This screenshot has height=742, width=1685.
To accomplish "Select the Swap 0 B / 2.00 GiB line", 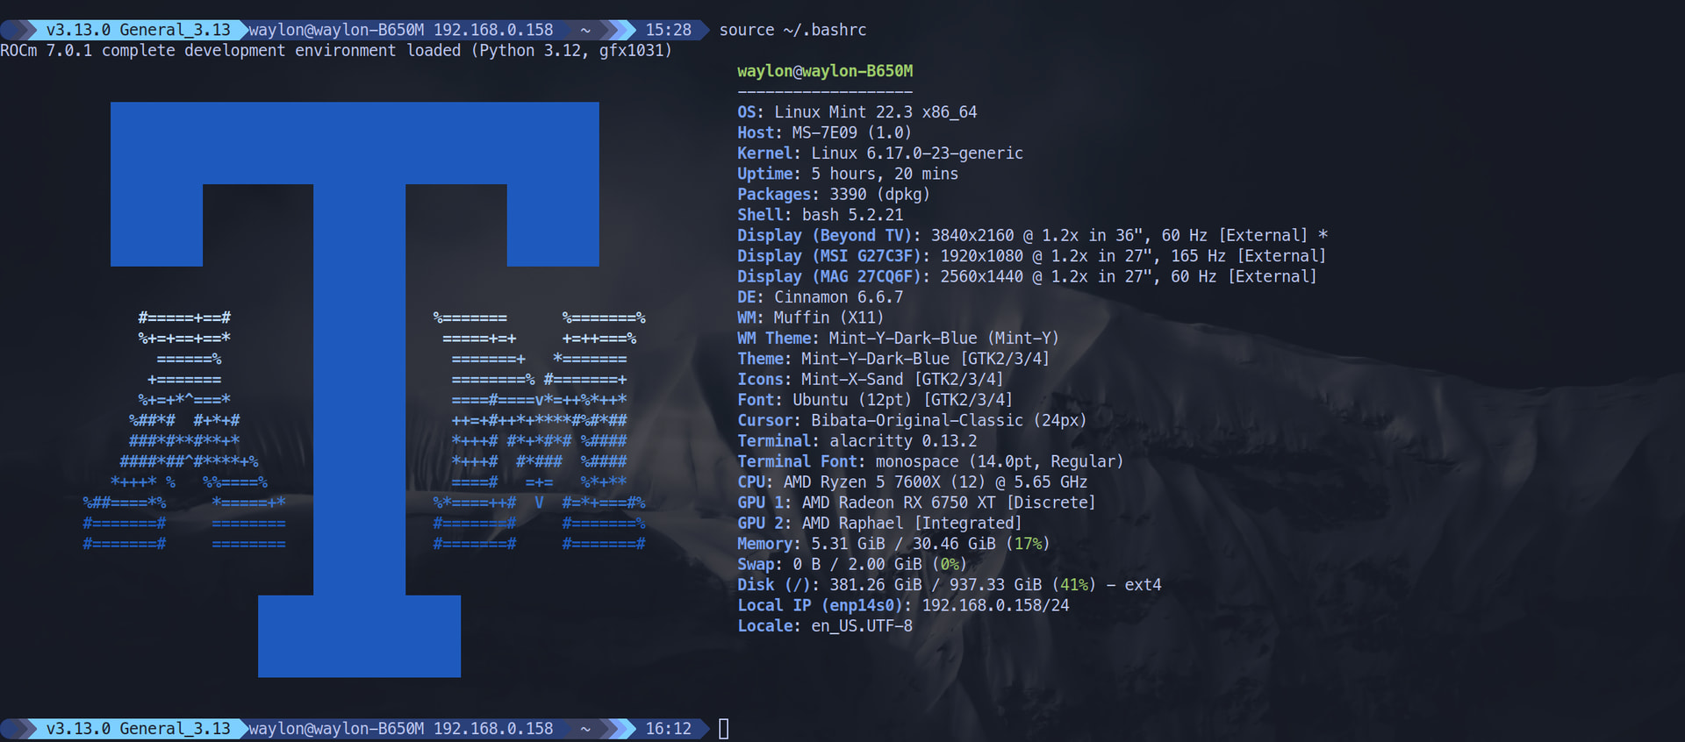I will [x=852, y=565].
